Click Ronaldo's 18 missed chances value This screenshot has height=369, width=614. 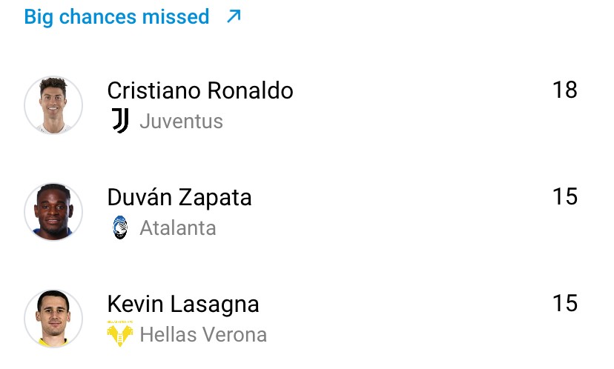pyautogui.click(x=564, y=90)
